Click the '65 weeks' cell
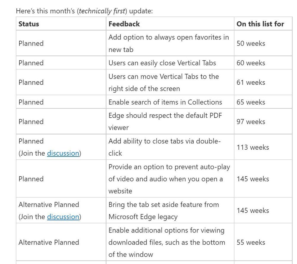Viewport: 297px width, 264px height. [251, 102]
